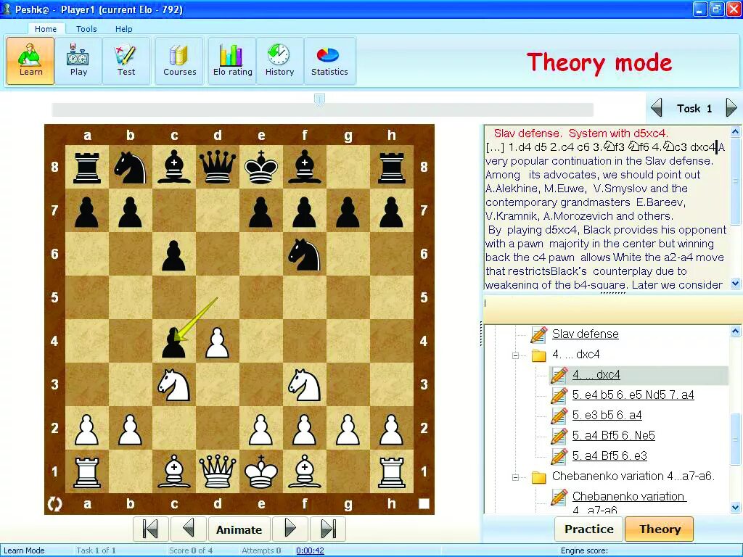Open the 'Slav defense' lesson
The image size is (743, 557).
pos(586,334)
